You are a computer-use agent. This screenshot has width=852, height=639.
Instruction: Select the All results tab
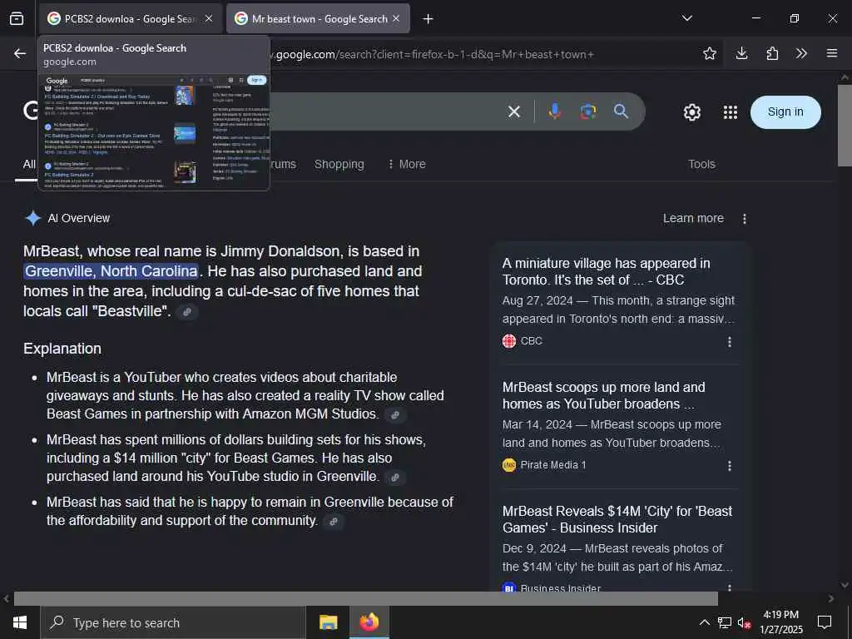coord(29,164)
